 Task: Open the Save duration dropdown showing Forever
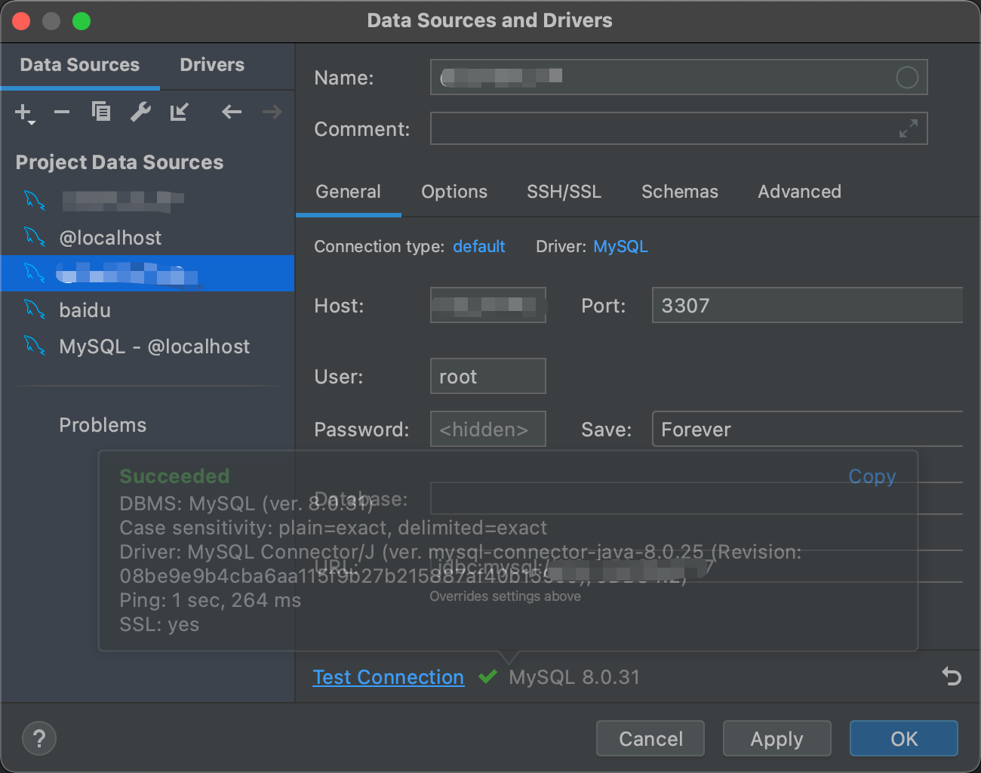[807, 429]
